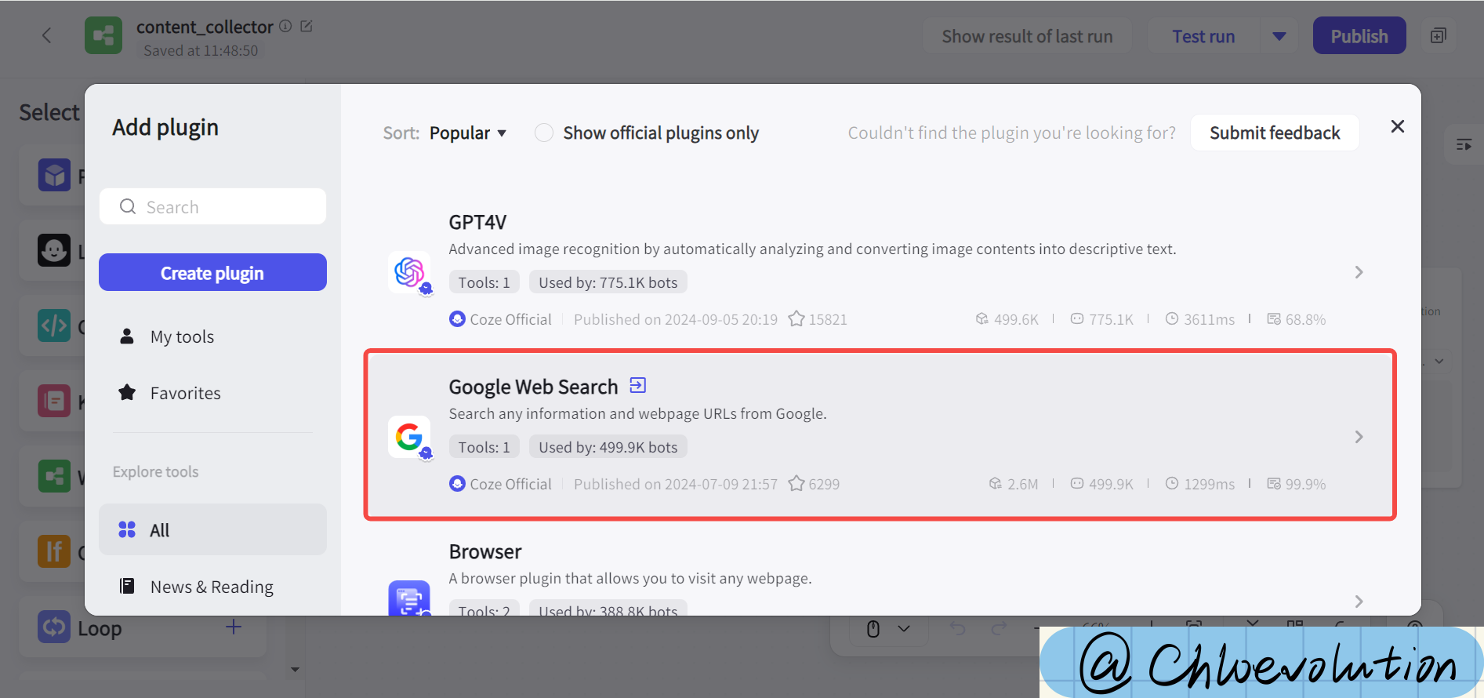Focus the plugin Search field

click(212, 206)
